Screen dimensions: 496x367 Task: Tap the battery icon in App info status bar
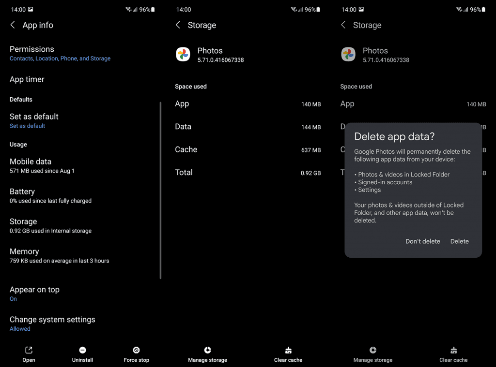(x=153, y=10)
